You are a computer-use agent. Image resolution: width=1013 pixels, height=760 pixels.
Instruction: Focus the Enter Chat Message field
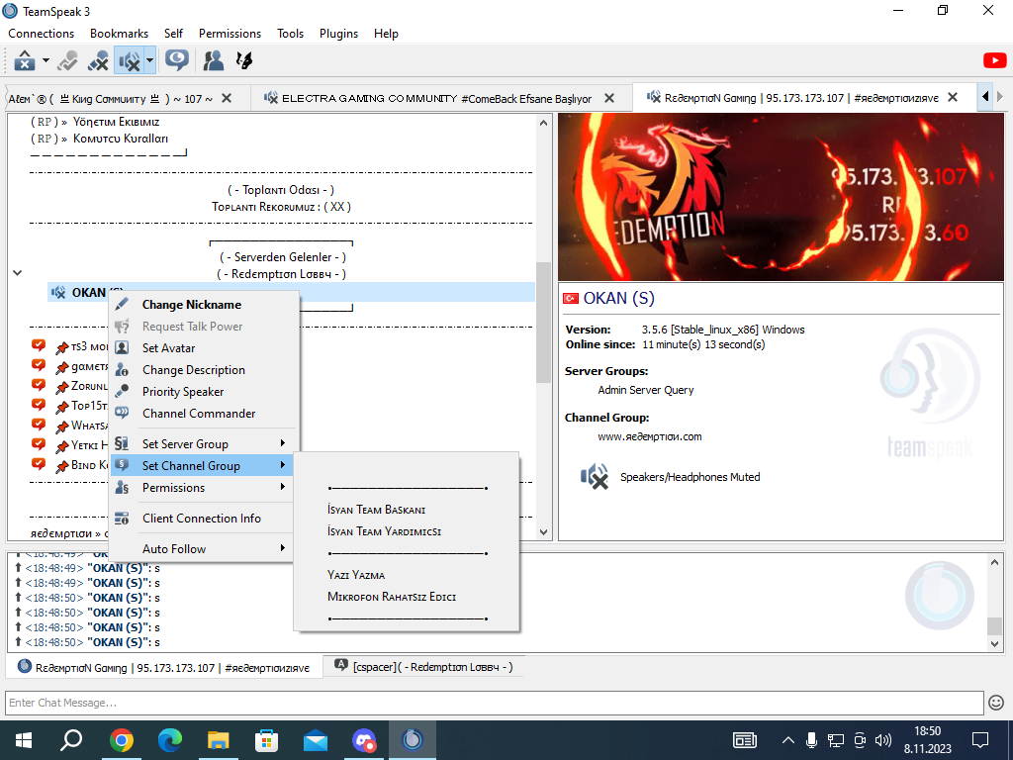(495, 703)
